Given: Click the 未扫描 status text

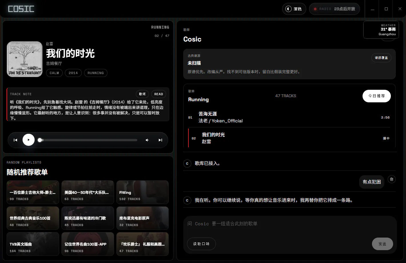Looking at the screenshot, I should pos(194,63).
